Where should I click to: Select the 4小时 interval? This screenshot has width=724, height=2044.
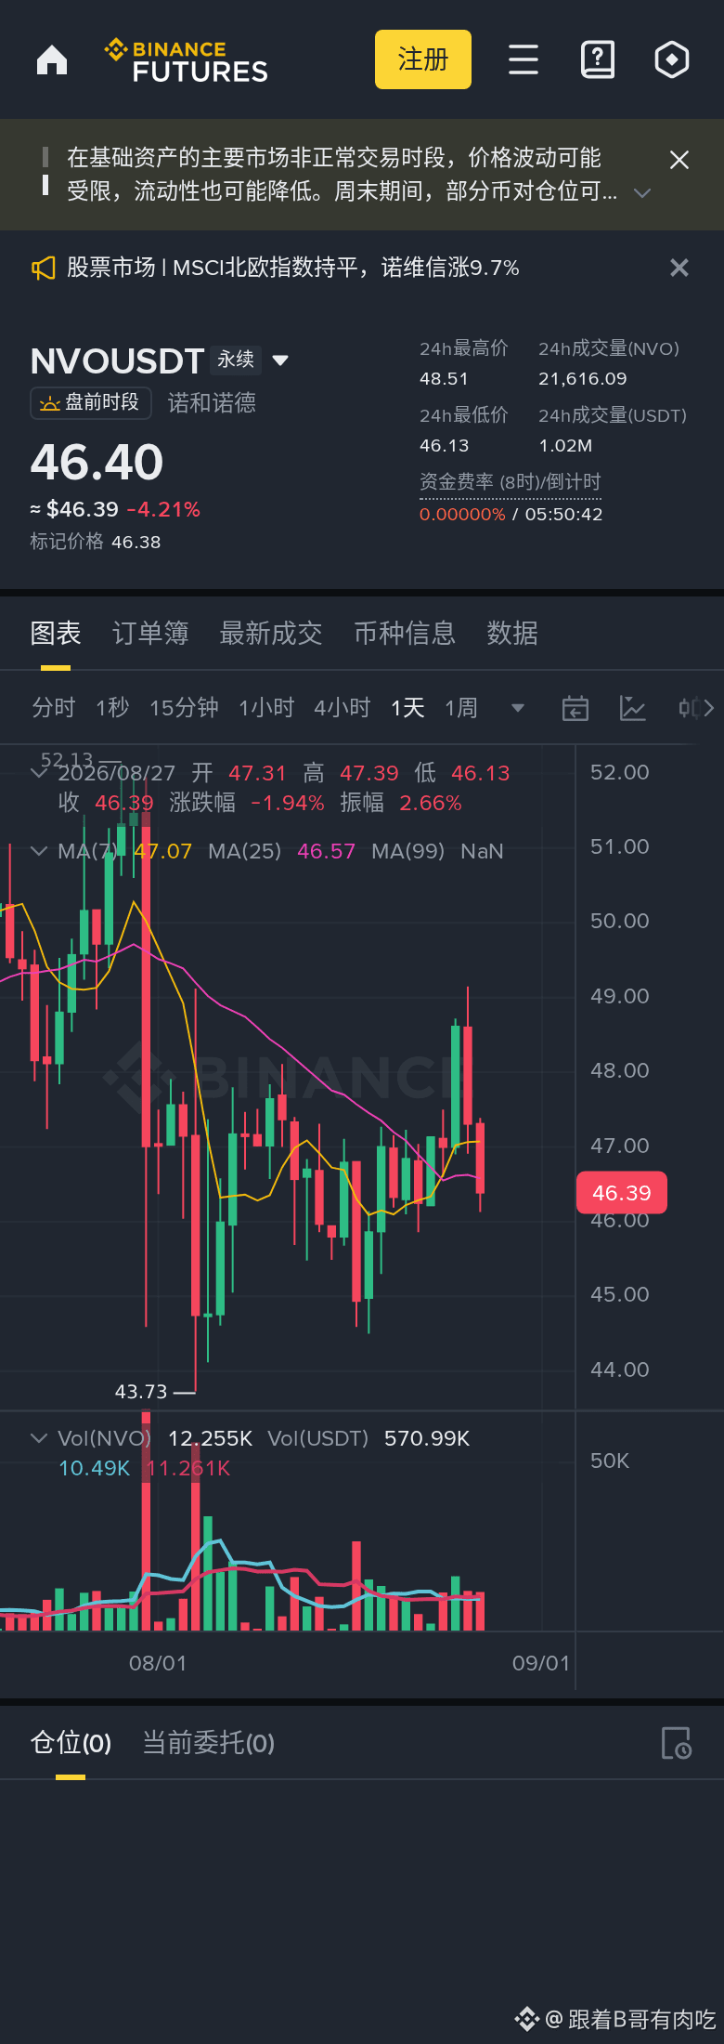coord(343,708)
